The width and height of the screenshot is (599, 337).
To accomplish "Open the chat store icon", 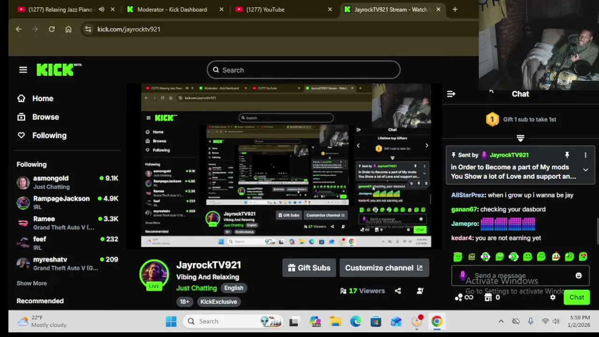I will coord(488,297).
